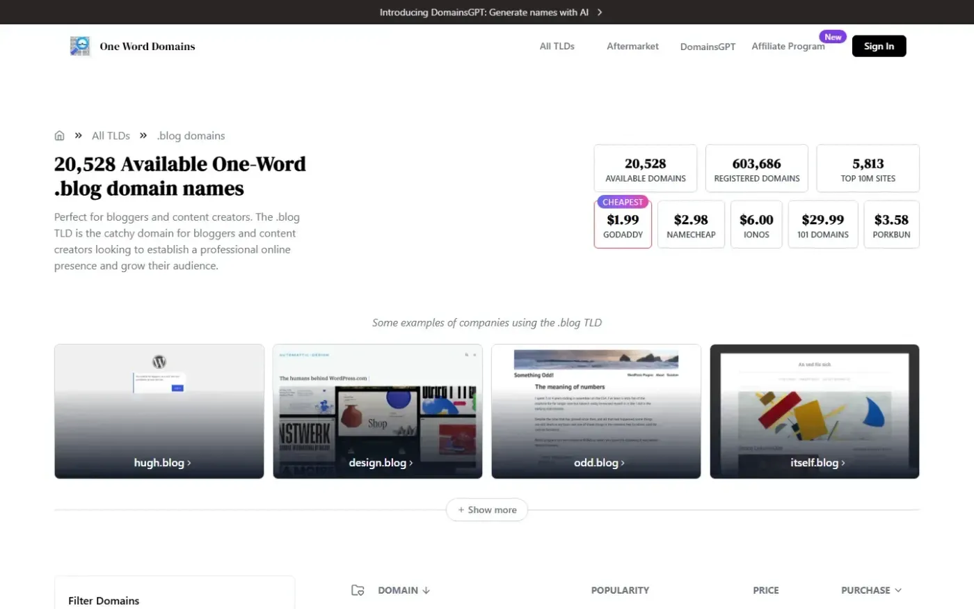Select the $6.00 IONOS price card
The image size is (974, 609).
(756, 224)
